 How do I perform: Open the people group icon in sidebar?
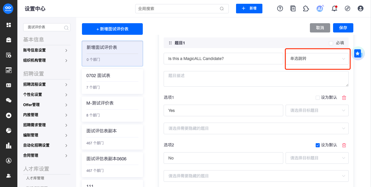click(x=9, y=176)
